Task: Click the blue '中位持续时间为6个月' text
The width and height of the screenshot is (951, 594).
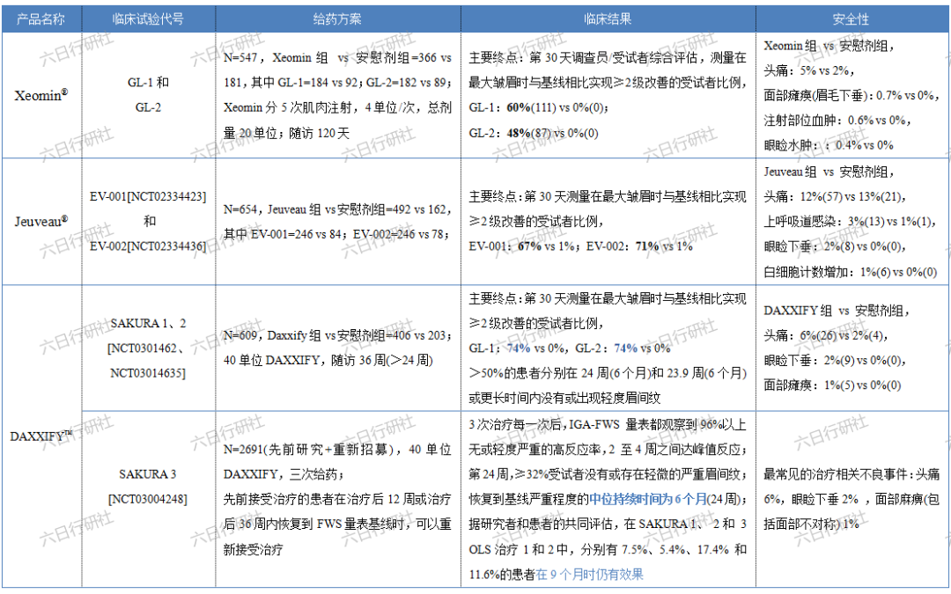Action: click(648, 499)
